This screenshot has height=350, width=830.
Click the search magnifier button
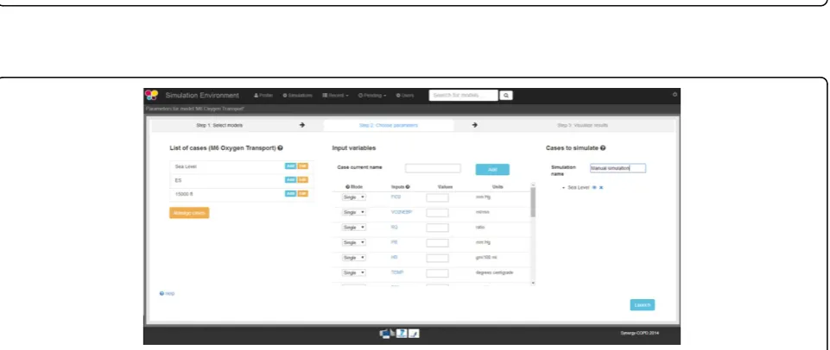506,96
